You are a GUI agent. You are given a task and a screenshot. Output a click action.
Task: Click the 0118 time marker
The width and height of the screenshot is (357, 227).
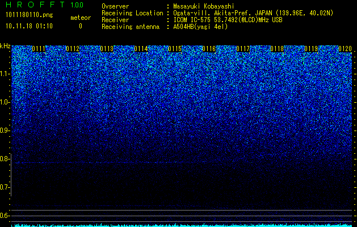[277, 49]
